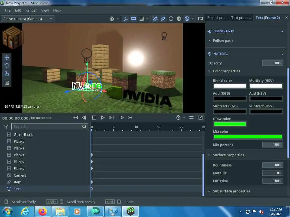Image resolution: width=290 pixels, height=217 pixels.
Task: Toggle grid overlay icon
Action: (142, 19)
